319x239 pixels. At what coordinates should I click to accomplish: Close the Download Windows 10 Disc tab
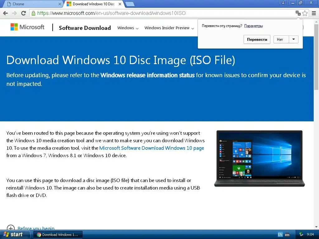tap(120, 4)
